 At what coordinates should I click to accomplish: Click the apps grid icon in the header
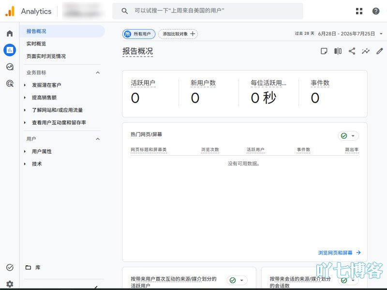[x=359, y=11]
